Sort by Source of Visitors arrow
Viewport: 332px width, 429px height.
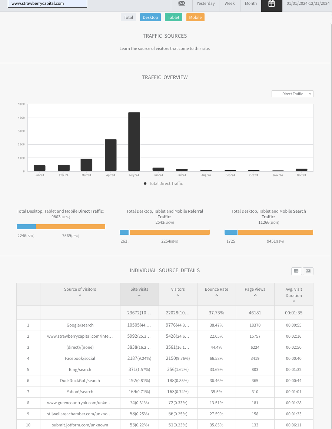(80, 295)
